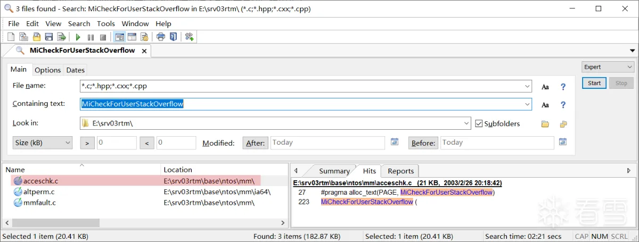
Task: Toggle the size greater-than button
Action: click(87, 143)
